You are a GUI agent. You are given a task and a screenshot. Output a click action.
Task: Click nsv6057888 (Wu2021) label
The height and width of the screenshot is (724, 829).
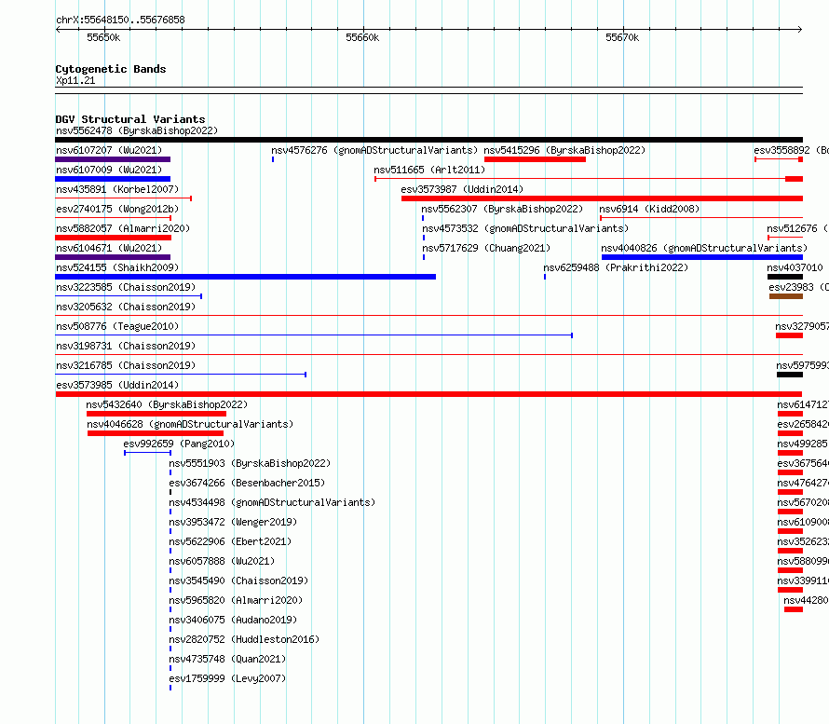coord(222,561)
